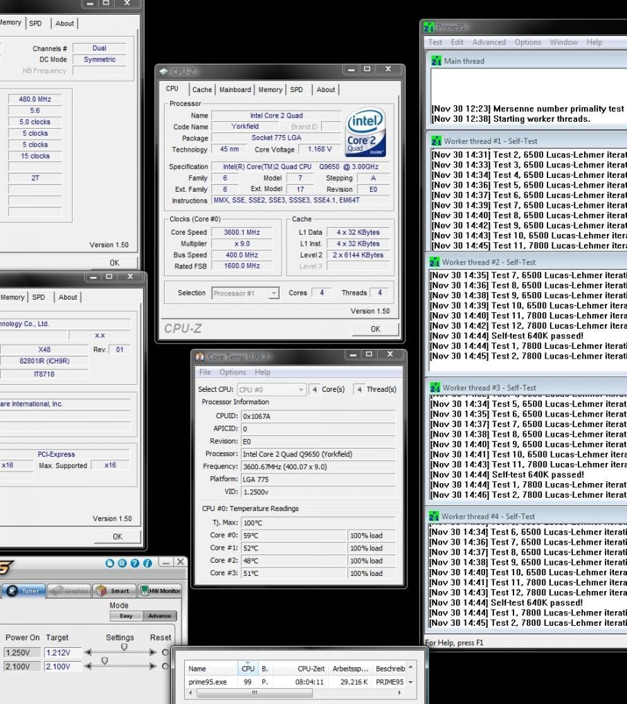Click the Name column header in the process list
Image resolution: width=627 pixels, height=704 pixels.
pyautogui.click(x=211, y=669)
